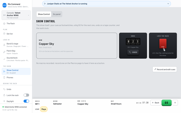The image size is (181, 113).
Task: Click SET 1 label in bottom bar
Action: 37,104
